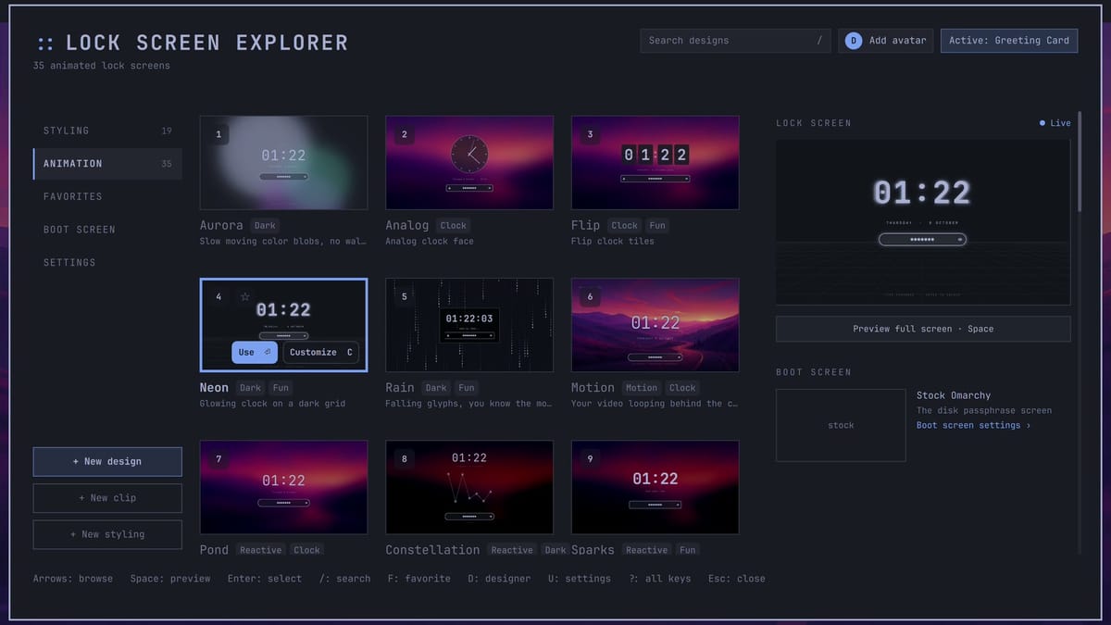Apply Neon with the Use button

(255, 352)
